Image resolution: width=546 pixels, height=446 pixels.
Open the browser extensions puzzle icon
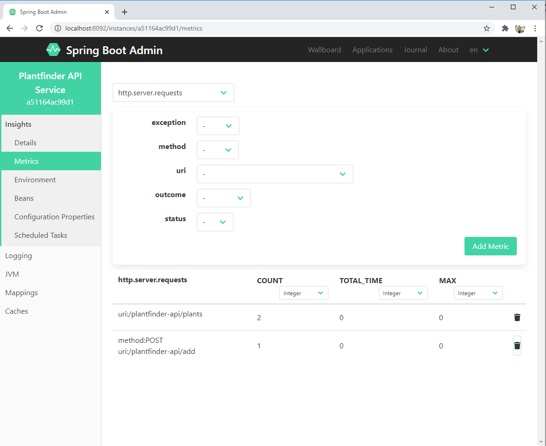505,28
